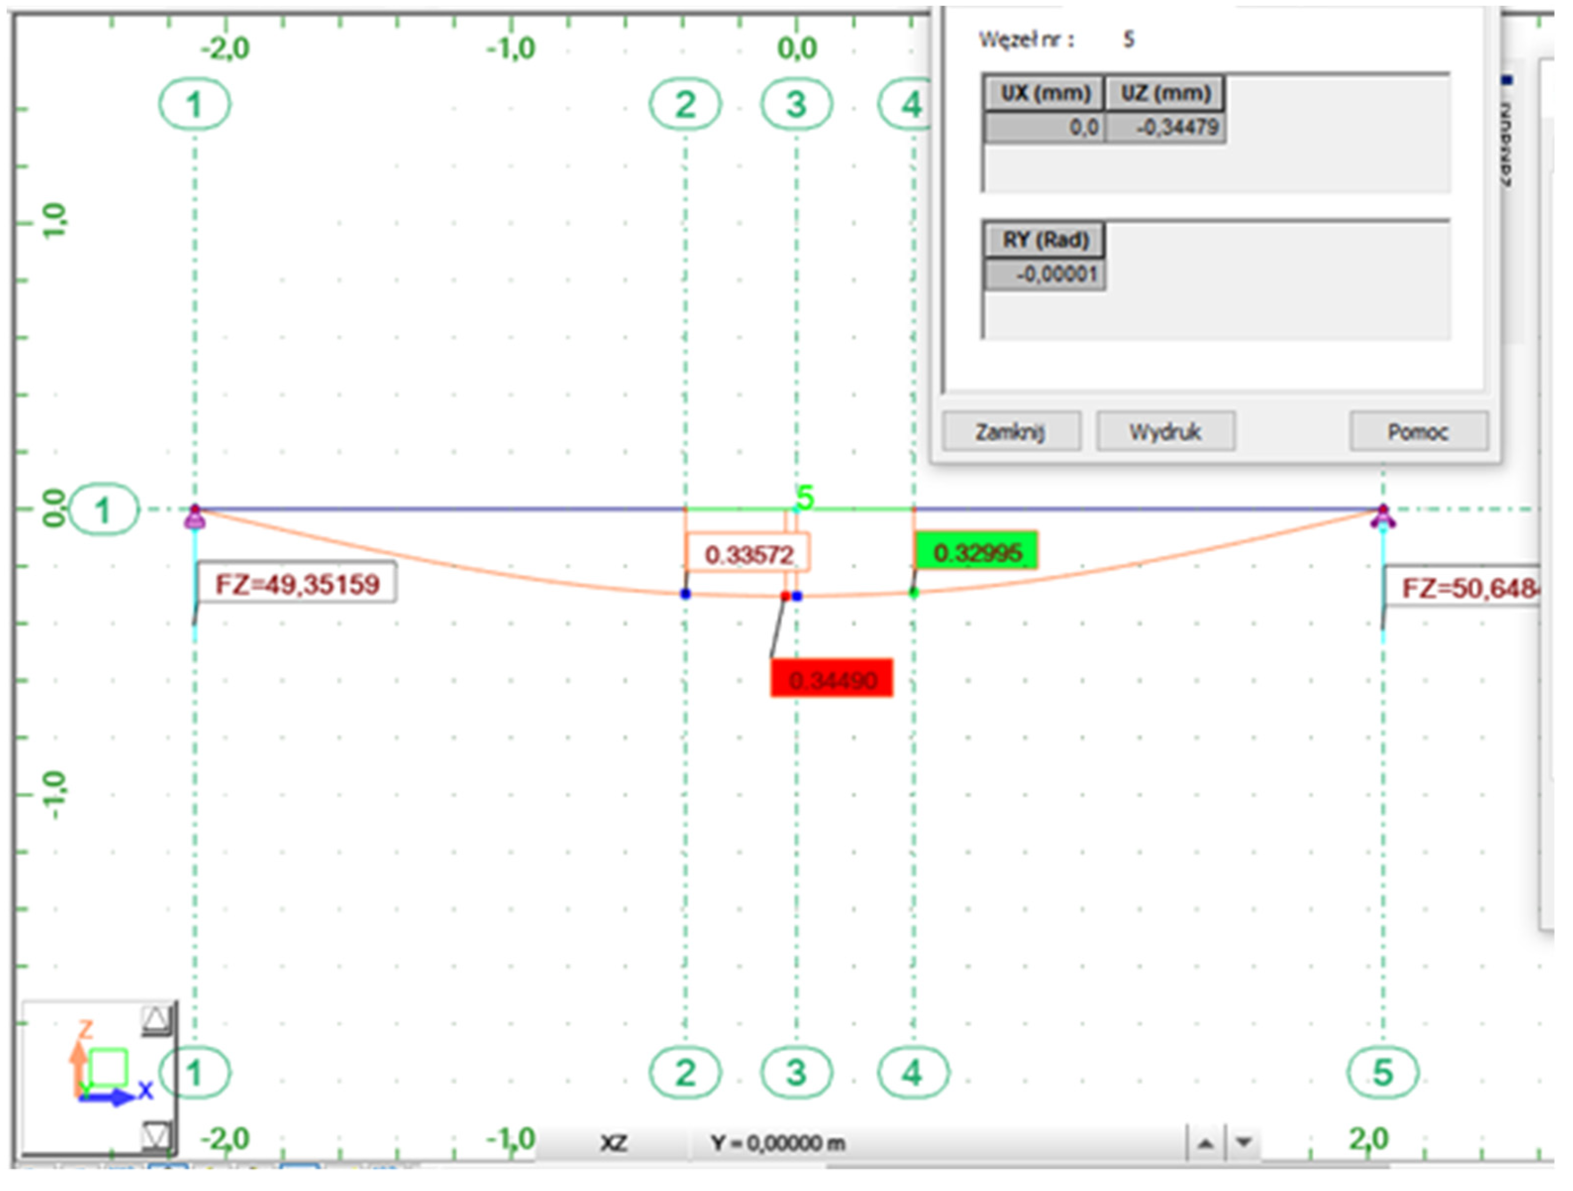Open the XZ view plane selector
The image size is (1573, 1191).
(613, 1143)
